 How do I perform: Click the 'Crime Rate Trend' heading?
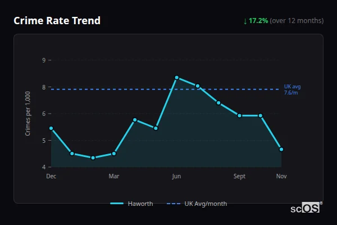(x=57, y=21)
